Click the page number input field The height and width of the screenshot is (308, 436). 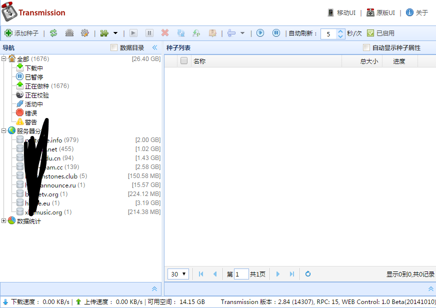(x=241, y=274)
